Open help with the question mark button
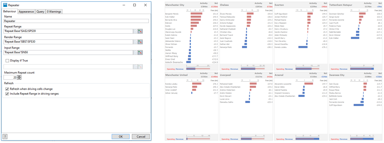384x143 pixels. 5,137
